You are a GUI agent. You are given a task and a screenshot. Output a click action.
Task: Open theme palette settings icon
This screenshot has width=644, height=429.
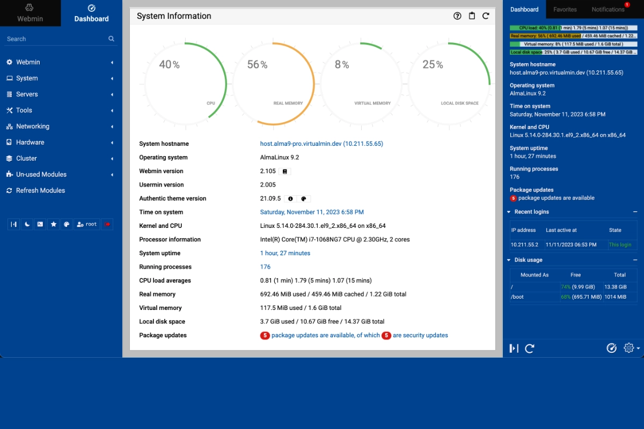66,224
